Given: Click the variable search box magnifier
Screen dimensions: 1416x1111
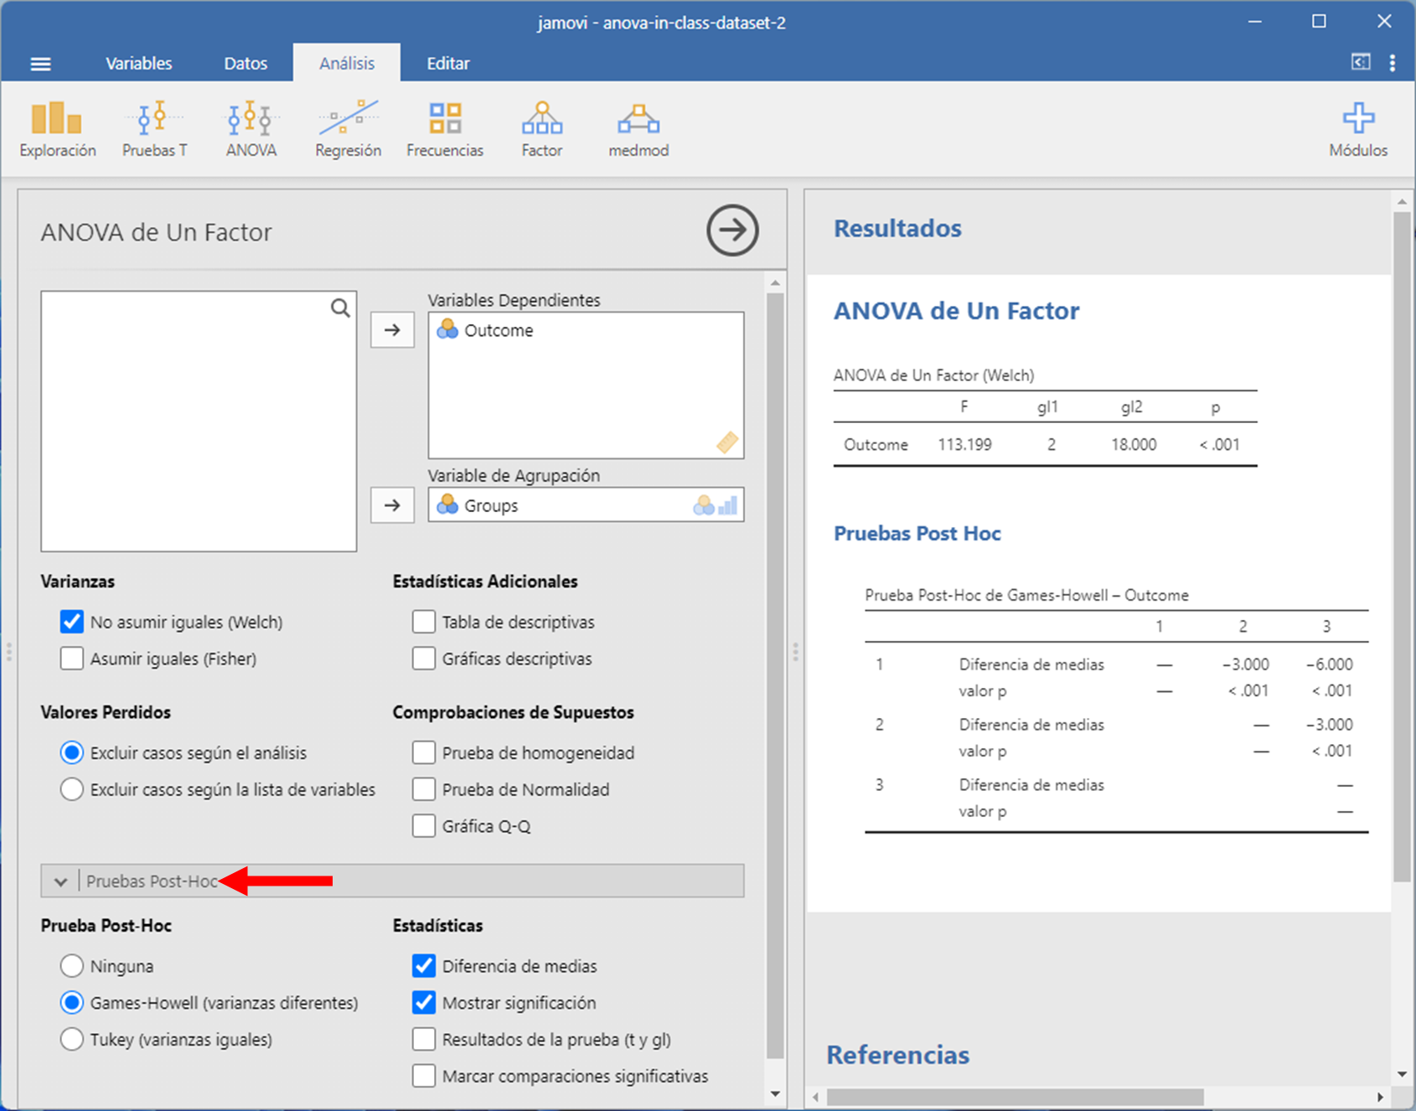Looking at the screenshot, I should pos(339,308).
